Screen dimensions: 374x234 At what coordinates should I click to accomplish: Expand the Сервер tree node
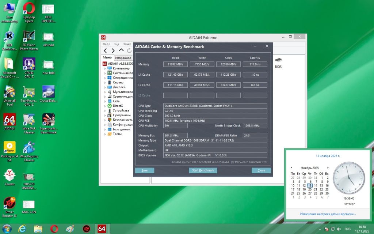pos(105,83)
